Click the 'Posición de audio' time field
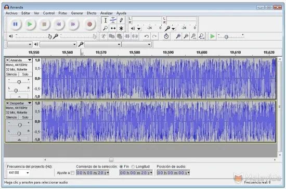Screen dimensions: 286x189 173,173
